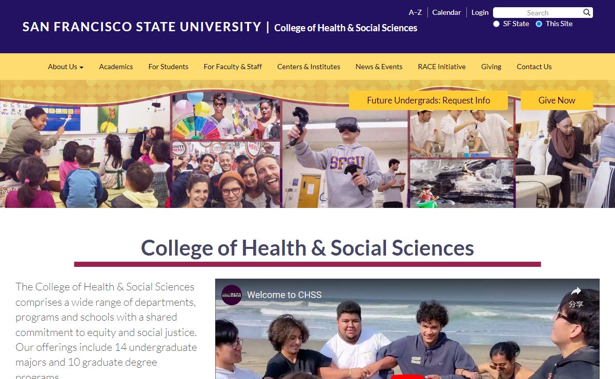Viewport: 615px width, 379px height.
Task: Click the video share arrow icon
Action: click(x=576, y=291)
